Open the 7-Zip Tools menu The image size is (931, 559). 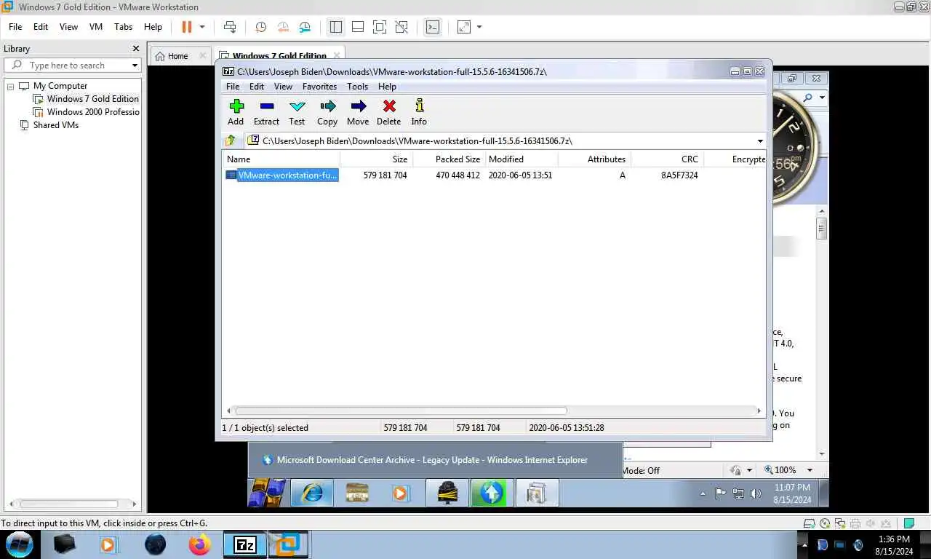[357, 86]
